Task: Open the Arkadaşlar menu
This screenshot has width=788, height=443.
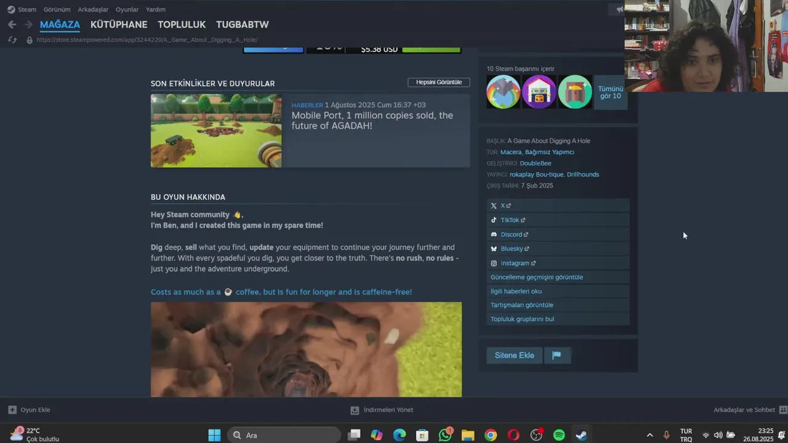Action: click(x=93, y=9)
